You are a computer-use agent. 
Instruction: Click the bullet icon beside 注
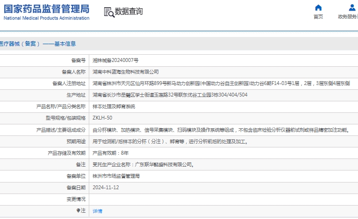point(78,210)
